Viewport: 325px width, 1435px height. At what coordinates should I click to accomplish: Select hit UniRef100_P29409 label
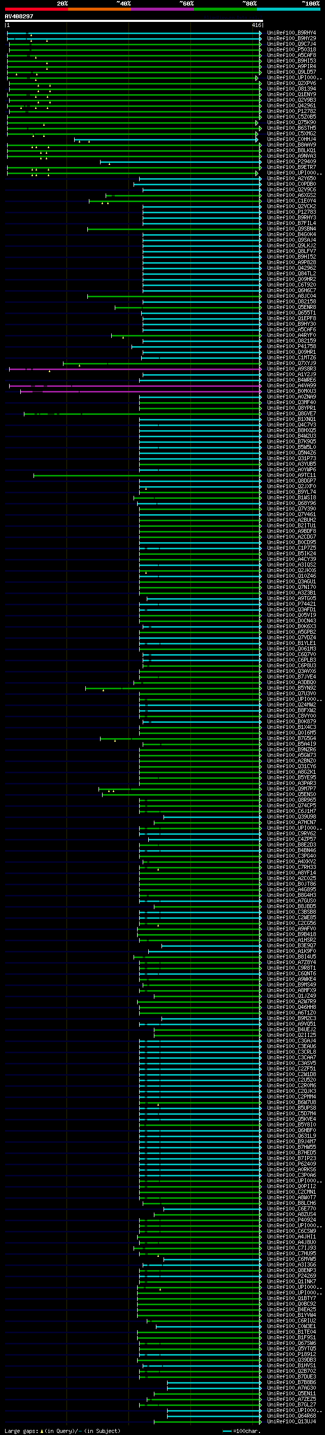(291, 161)
